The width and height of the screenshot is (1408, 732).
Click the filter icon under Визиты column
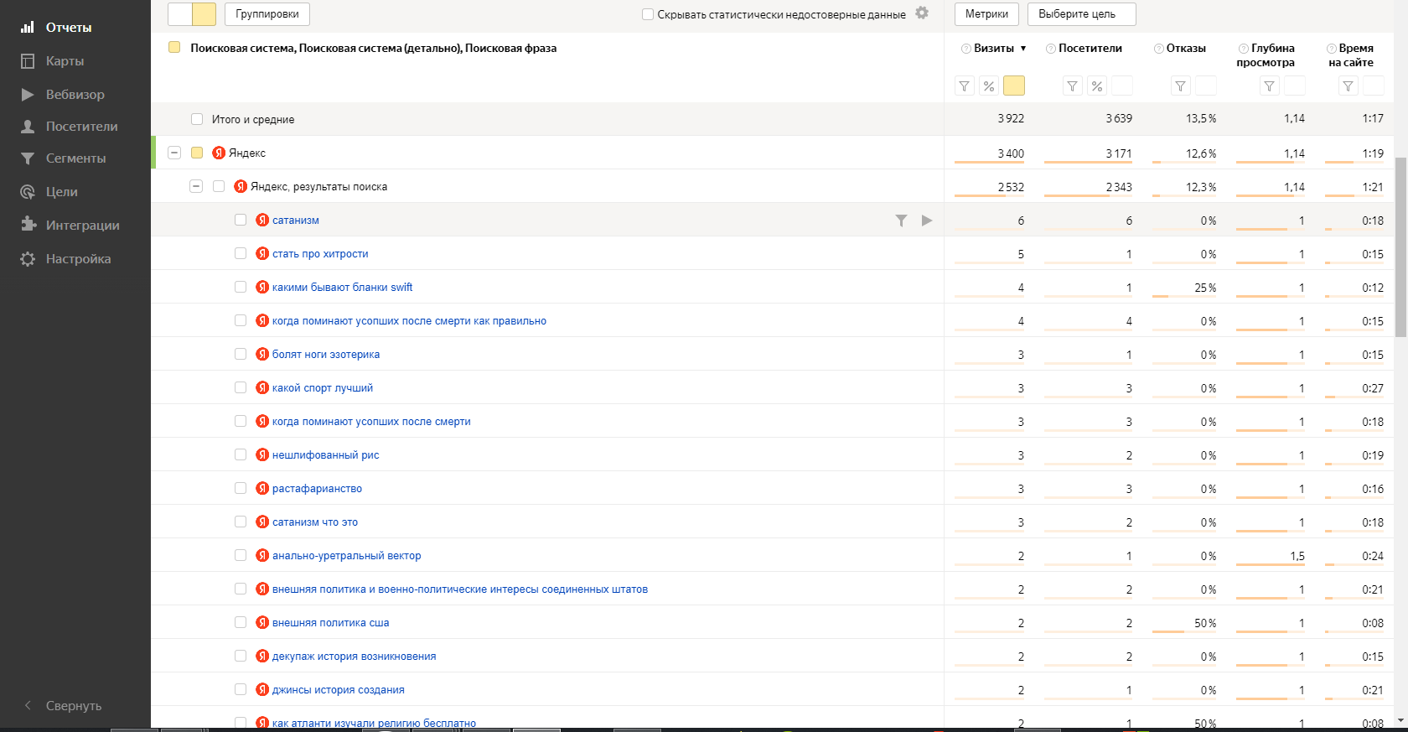[x=965, y=86]
